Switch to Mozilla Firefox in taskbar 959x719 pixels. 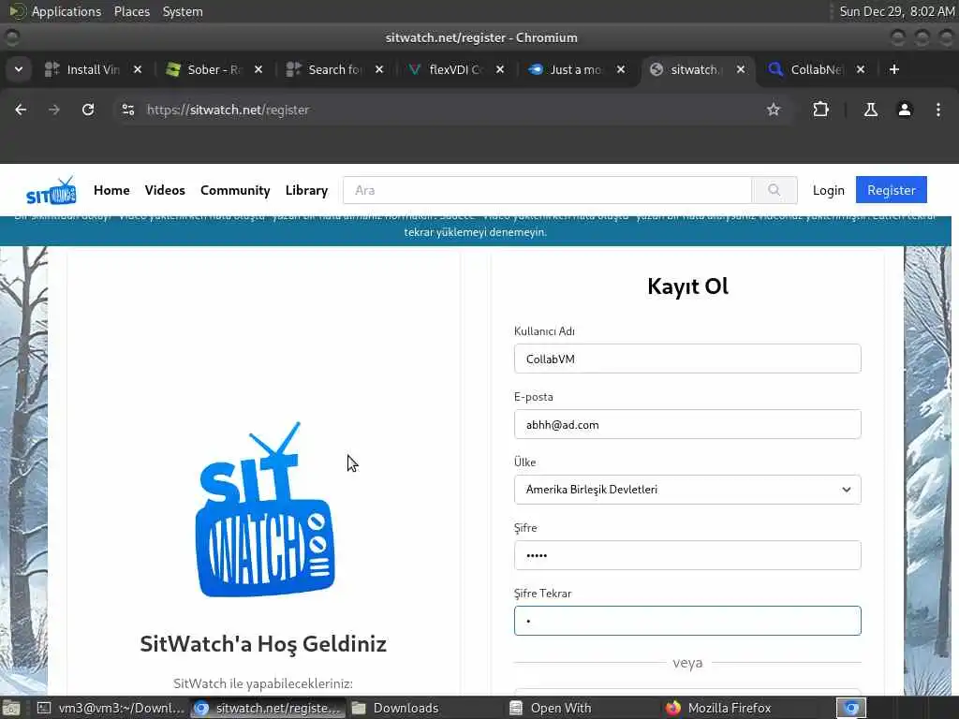718,708
